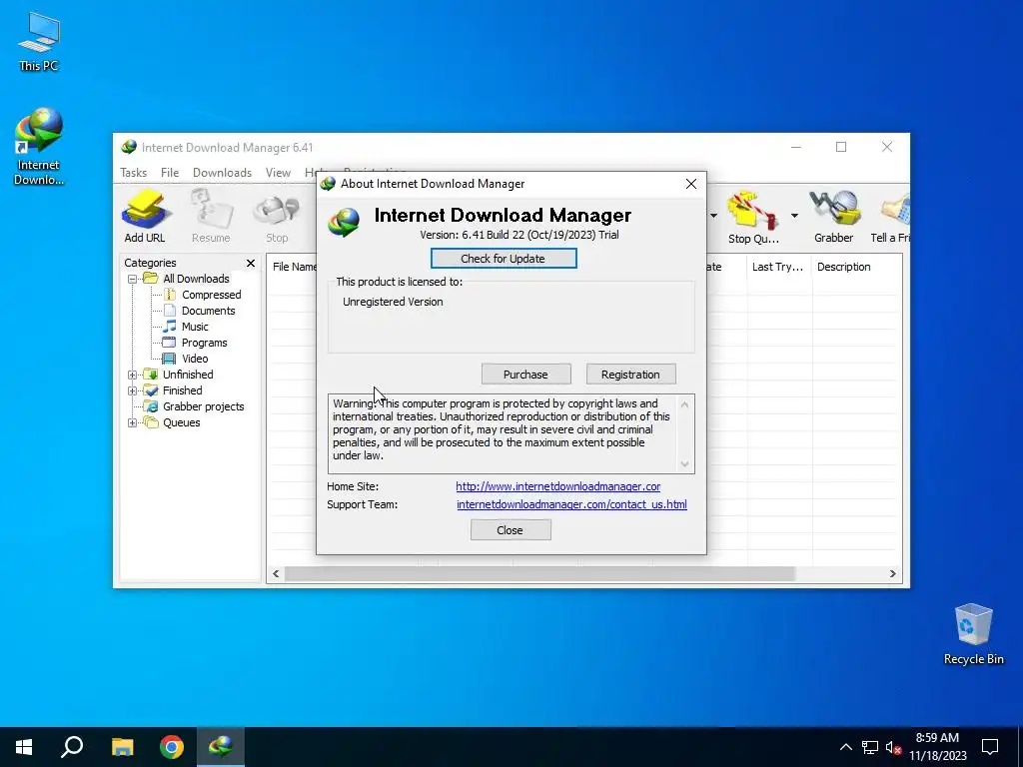This screenshot has width=1023, height=767.
Task: Select the Video category
Action: click(x=195, y=359)
